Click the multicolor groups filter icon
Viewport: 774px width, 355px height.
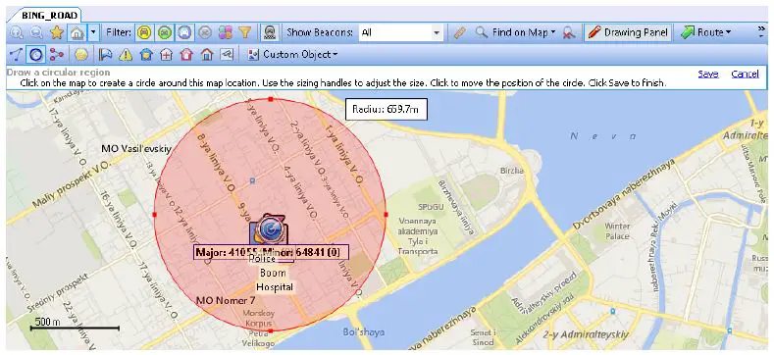[226, 33]
